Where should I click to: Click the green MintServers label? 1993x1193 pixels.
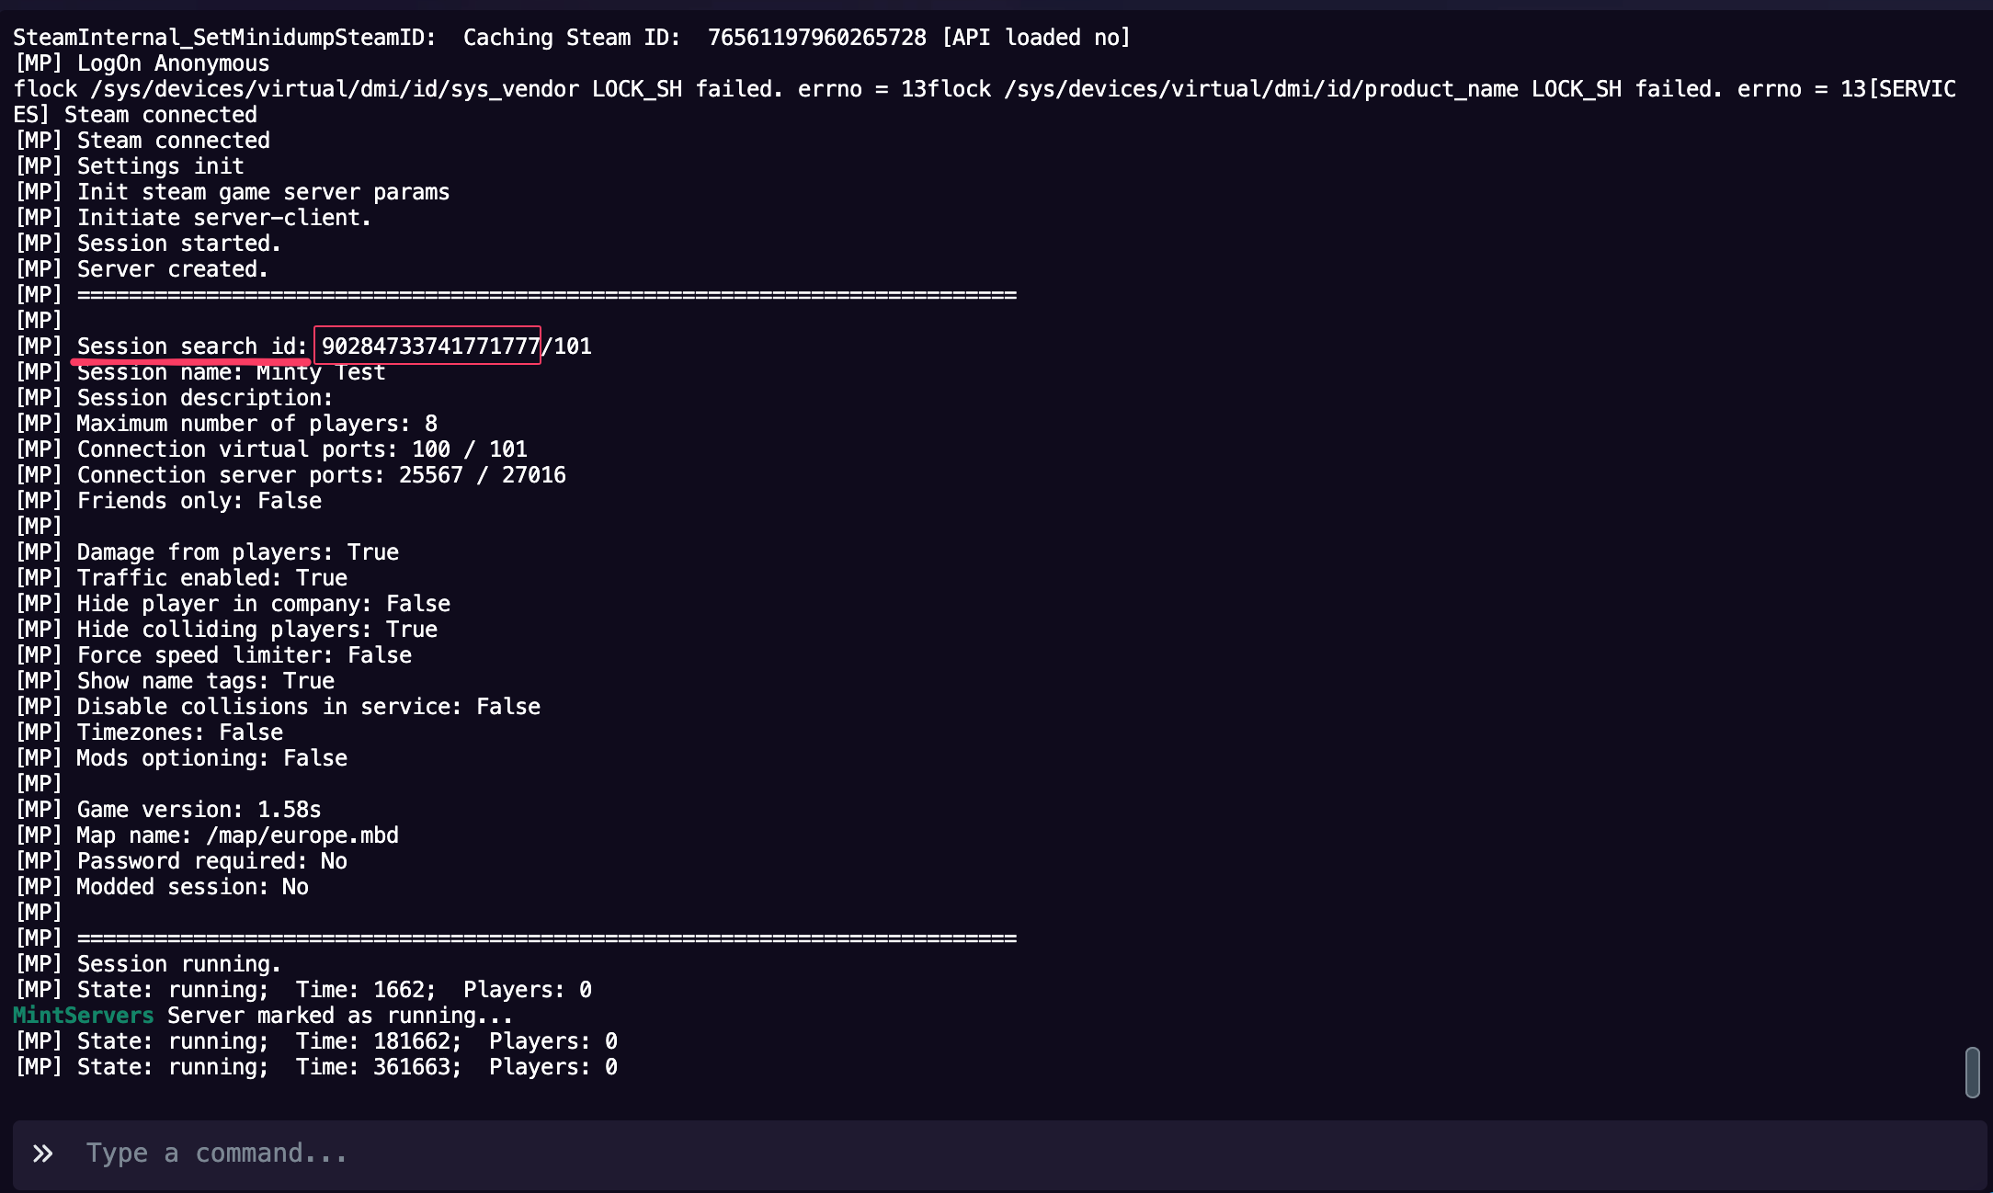(83, 1016)
